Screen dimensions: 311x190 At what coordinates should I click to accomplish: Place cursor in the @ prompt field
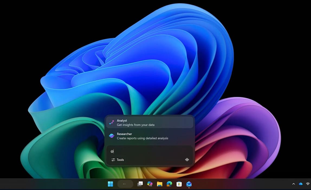pyautogui.click(x=149, y=151)
